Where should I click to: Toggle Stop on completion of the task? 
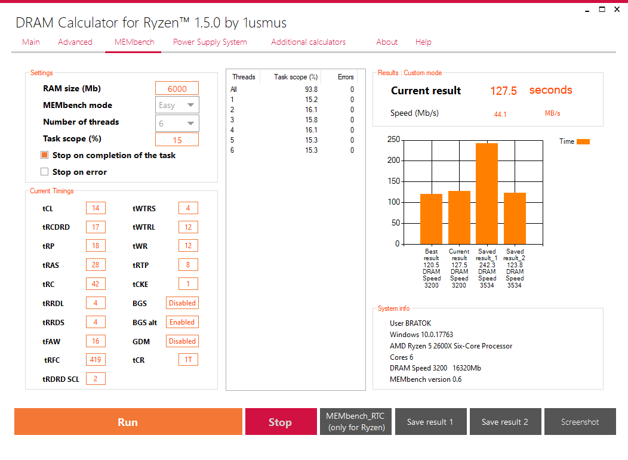44,155
